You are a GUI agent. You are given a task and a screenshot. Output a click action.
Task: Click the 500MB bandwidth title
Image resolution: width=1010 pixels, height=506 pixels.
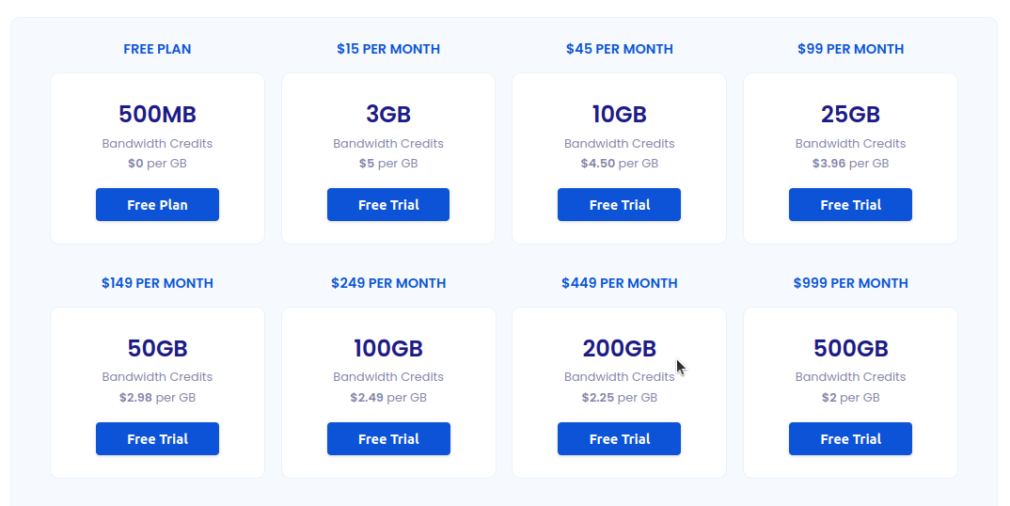pyautogui.click(x=157, y=115)
